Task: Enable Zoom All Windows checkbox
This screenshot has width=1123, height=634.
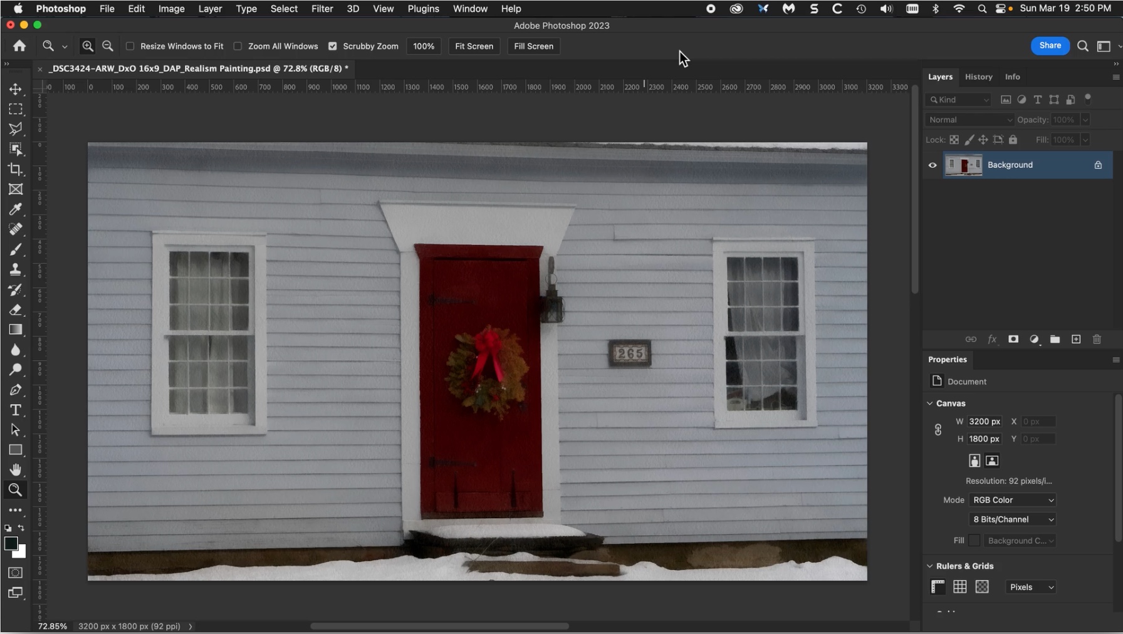Action: [238, 46]
